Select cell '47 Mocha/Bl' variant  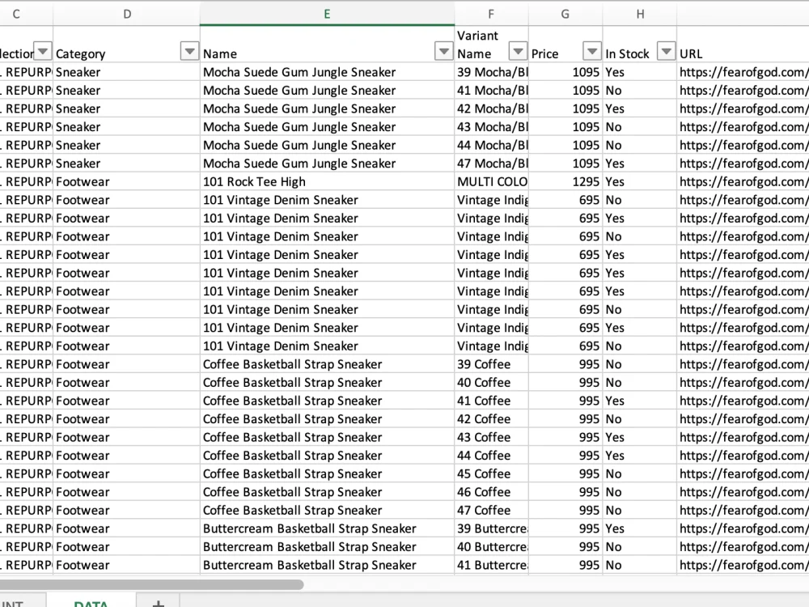pyautogui.click(x=492, y=163)
